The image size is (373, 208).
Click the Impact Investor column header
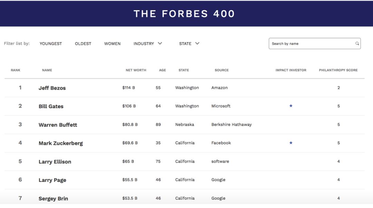pos(291,70)
